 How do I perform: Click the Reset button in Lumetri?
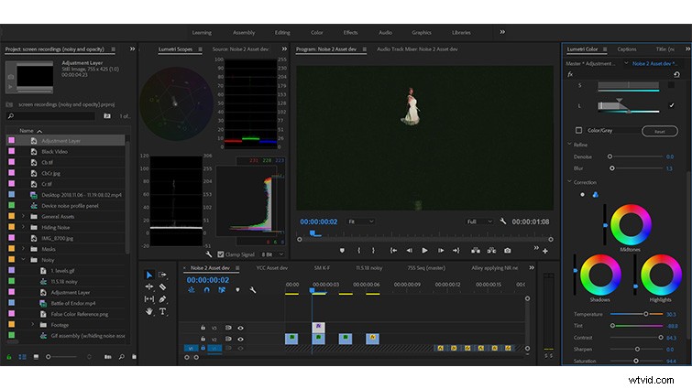(659, 131)
